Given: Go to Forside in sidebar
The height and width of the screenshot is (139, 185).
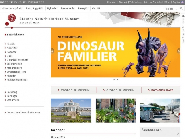Looking at the screenshot, I should click(11, 44).
